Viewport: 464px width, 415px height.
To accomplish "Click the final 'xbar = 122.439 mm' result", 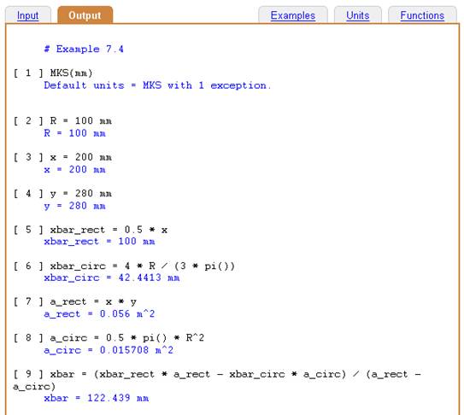I will [97, 398].
